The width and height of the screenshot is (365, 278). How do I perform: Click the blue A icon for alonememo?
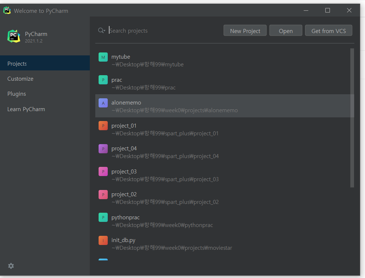[x=103, y=103]
